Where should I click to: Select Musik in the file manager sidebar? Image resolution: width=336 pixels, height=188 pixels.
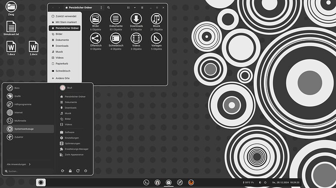coord(64,52)
